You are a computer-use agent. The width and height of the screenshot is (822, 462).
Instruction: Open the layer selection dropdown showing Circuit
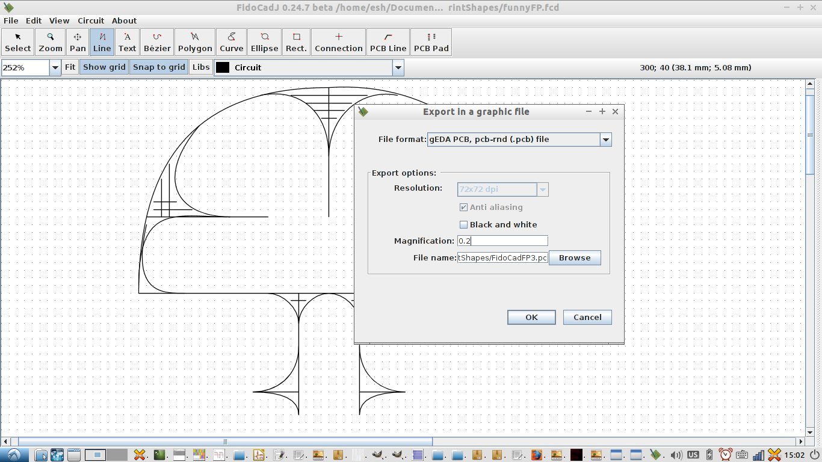click(397, 67)
